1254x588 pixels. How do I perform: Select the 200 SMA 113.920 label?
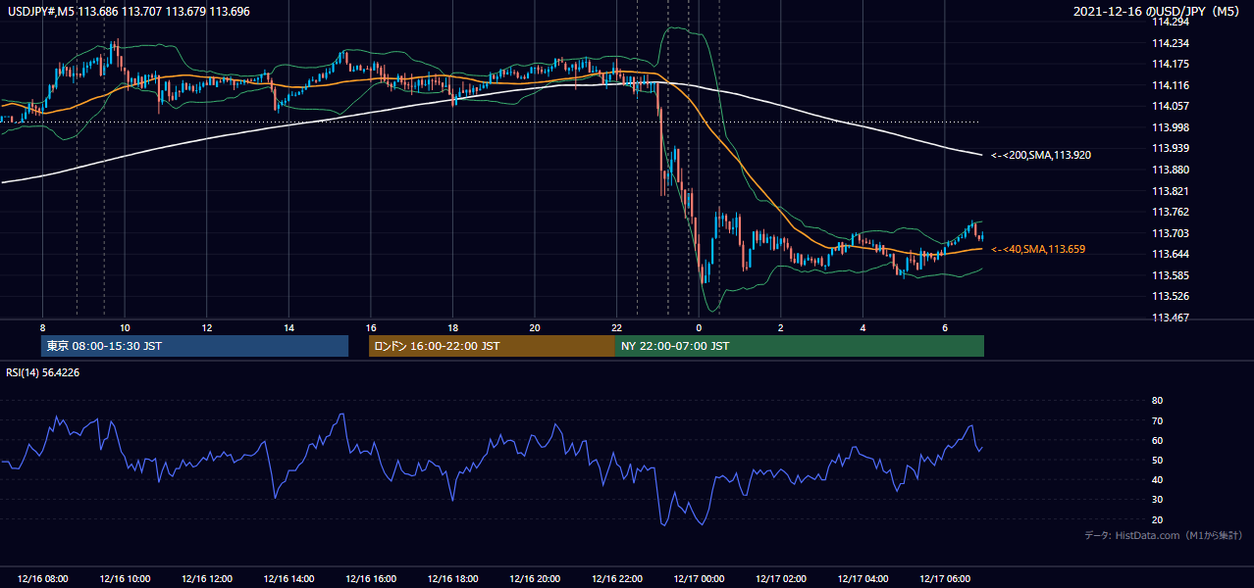point(1041,155)
